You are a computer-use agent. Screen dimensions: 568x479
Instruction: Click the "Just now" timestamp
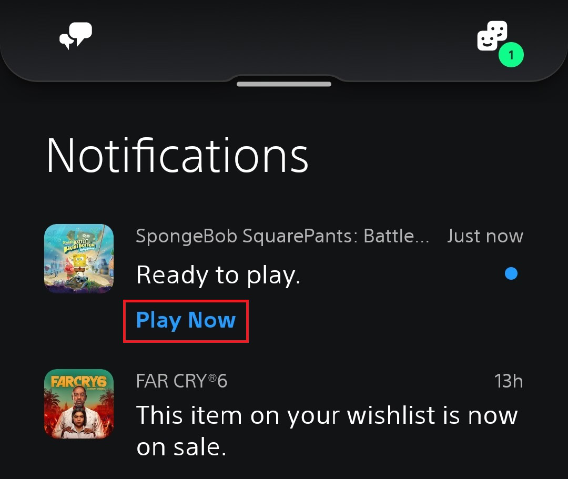(x=485, y=236)
